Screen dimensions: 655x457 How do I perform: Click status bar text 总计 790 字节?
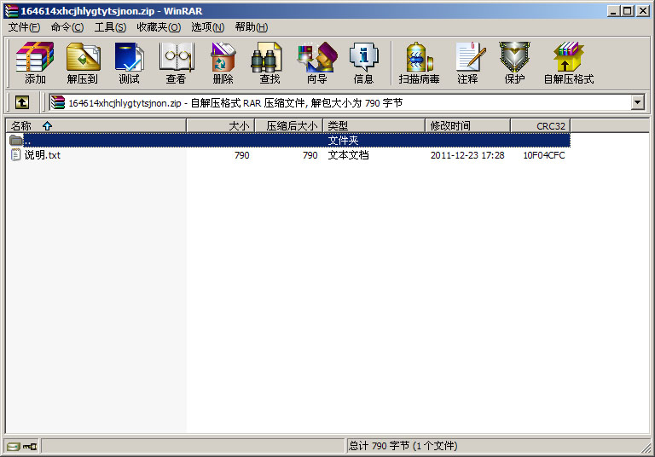(380, 446)
